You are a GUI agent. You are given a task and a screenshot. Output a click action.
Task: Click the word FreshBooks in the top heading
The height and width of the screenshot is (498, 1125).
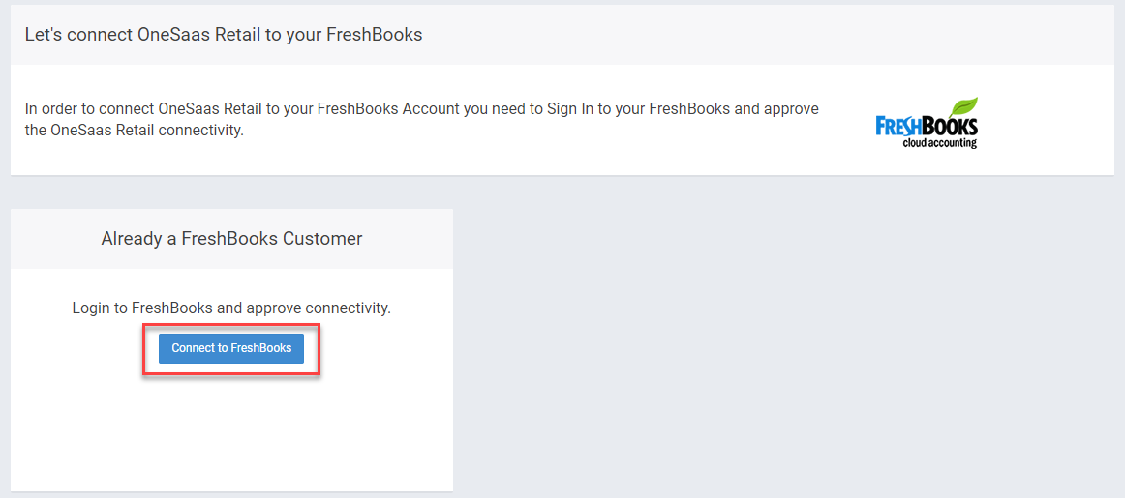[374, 35]
